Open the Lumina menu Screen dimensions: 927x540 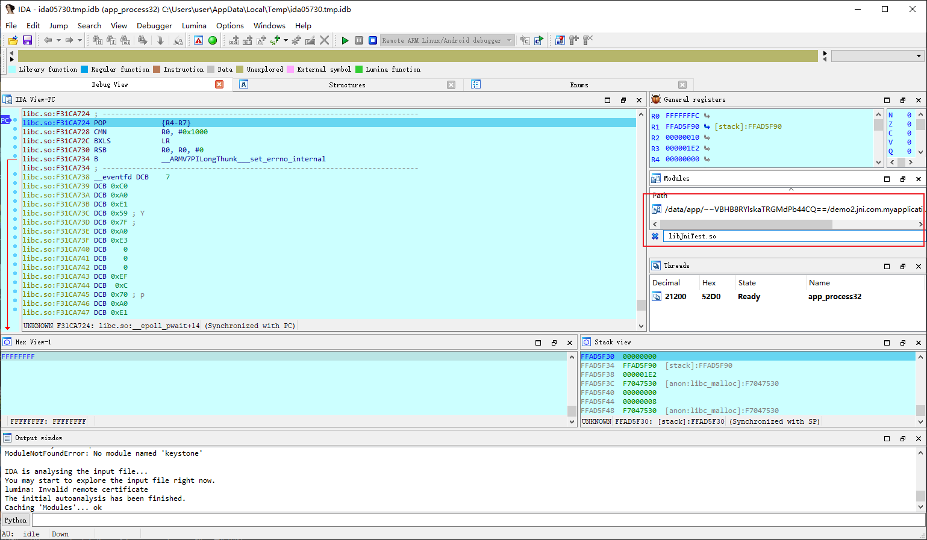(194, 25)
